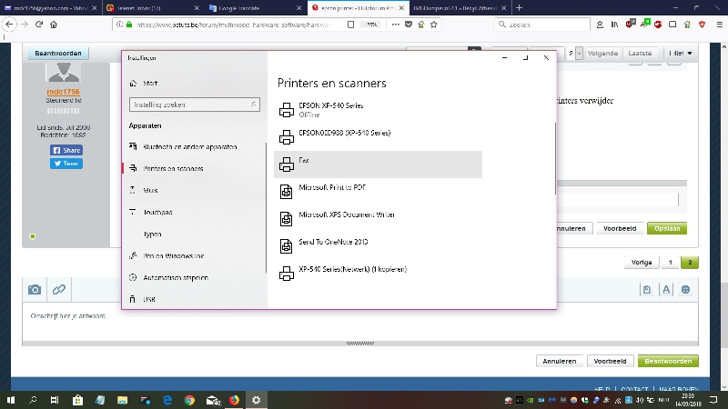Click the Opslaan button
The image size is (728, 409).
pos(667,229)
